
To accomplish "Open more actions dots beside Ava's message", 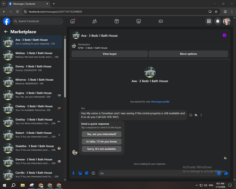I will click(x=201, y=115).
